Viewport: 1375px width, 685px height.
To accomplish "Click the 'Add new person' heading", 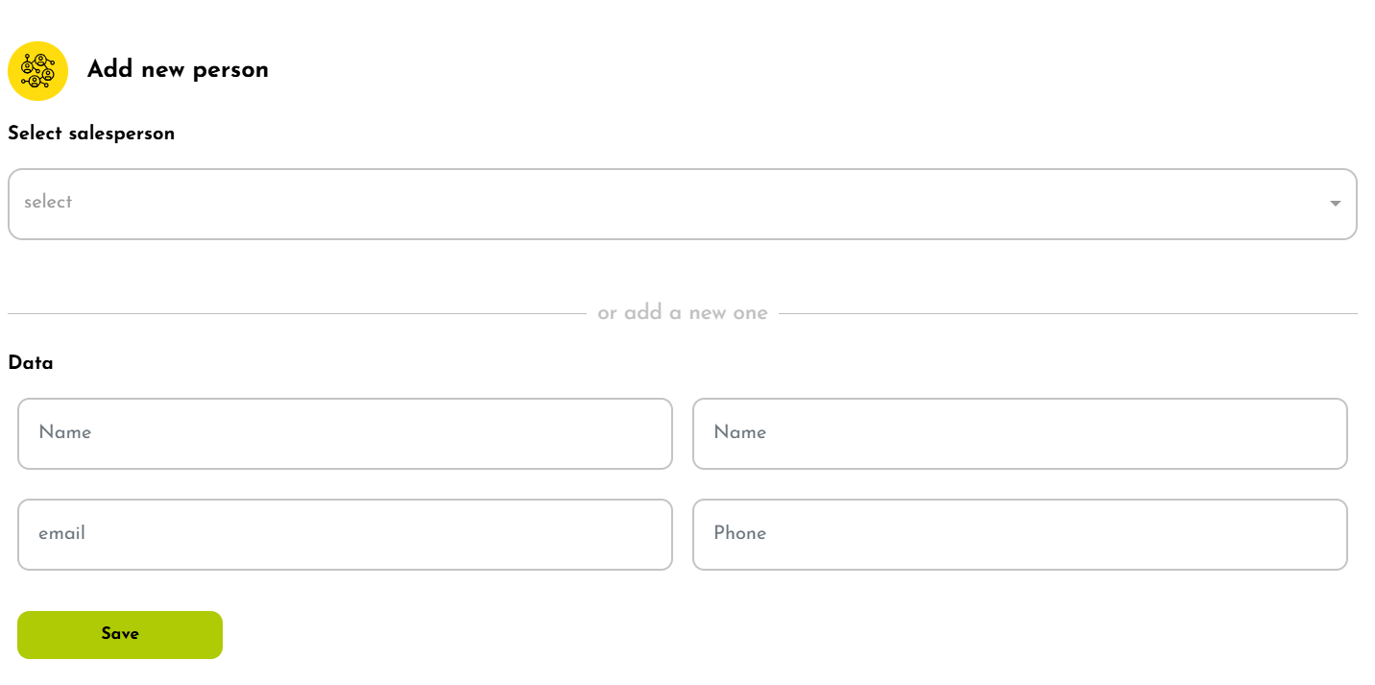I will pos(178,70).
